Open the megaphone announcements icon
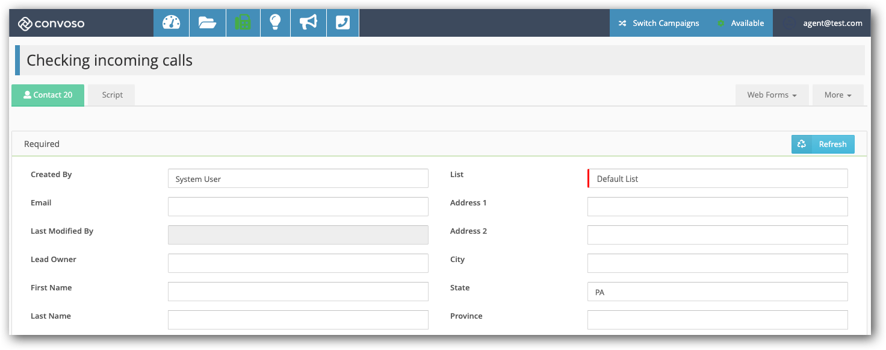 (x=308, y=22)
